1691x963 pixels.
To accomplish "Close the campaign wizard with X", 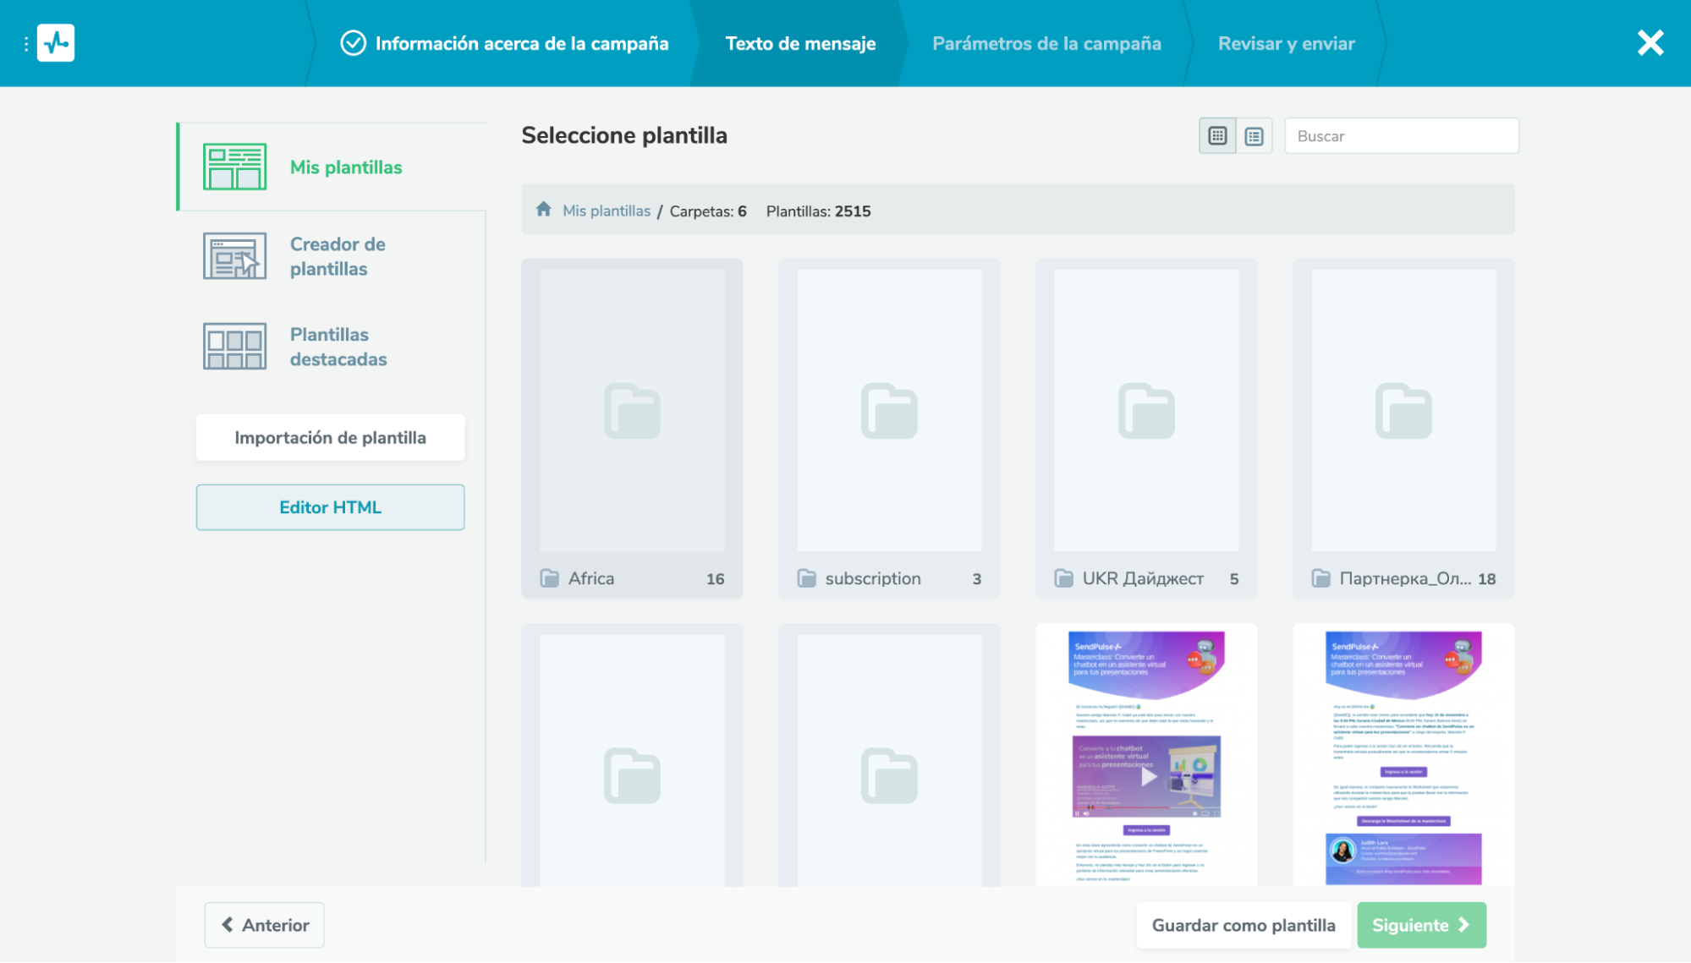I will click(1650, 43).
